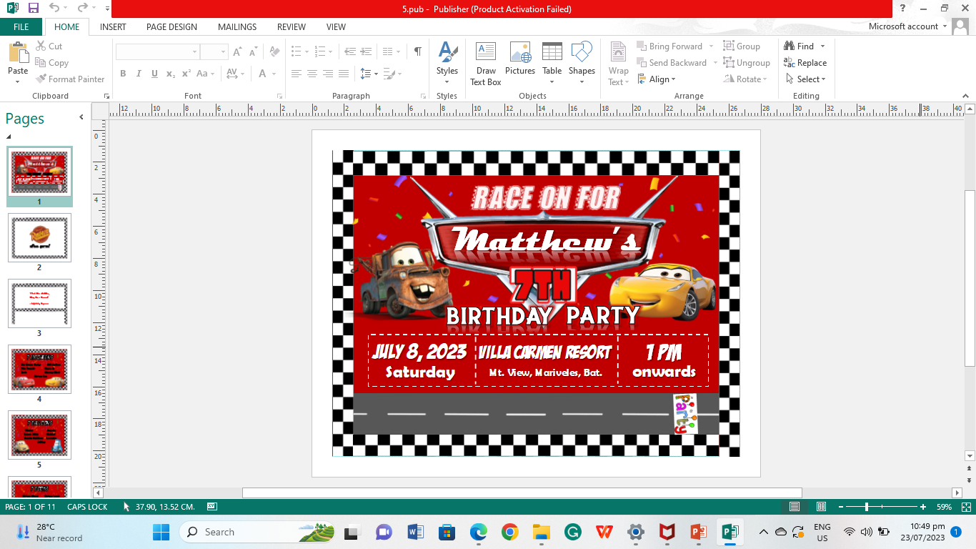The height and width of the screenshot is (549, 976).
Task: Activate the Format Painter tool
Action: click(70, 79)
